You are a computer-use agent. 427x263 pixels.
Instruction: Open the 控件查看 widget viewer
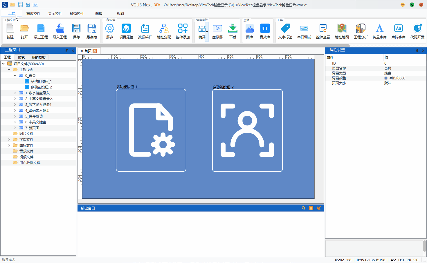click(x=323, y=31)
